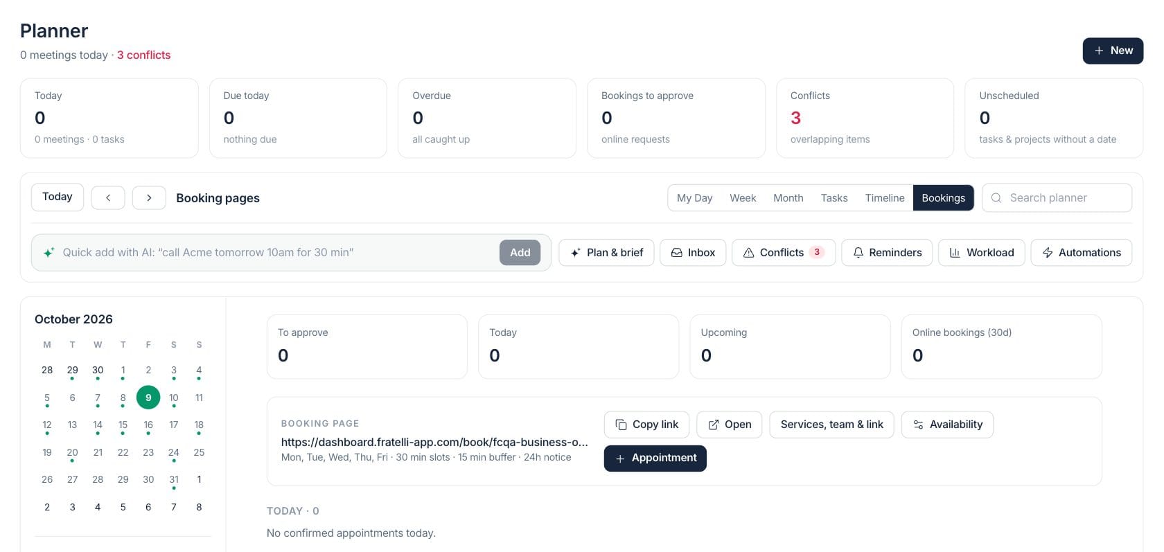Switch to the Timeline view
This screenshot has width=1164, height=552.
pos(885,198)
